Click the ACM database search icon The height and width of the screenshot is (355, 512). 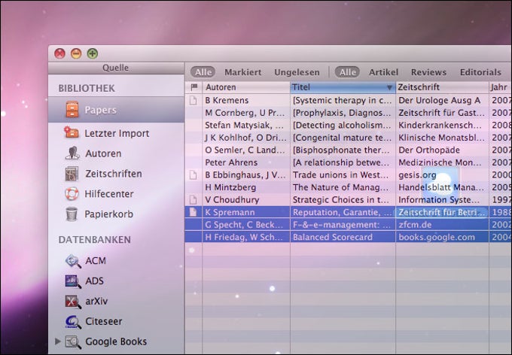(73, 261)
